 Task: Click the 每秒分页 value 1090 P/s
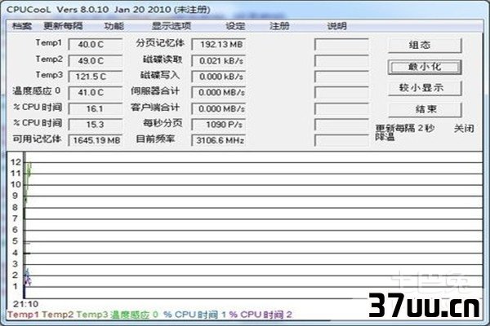[218, 125]
